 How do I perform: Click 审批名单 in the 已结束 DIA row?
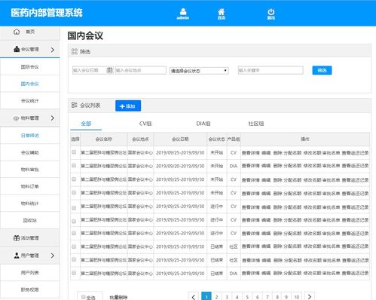[331, 273]
